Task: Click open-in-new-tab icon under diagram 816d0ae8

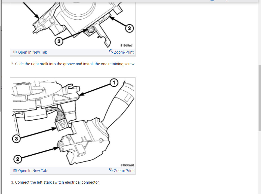Action: pos(15,171)
